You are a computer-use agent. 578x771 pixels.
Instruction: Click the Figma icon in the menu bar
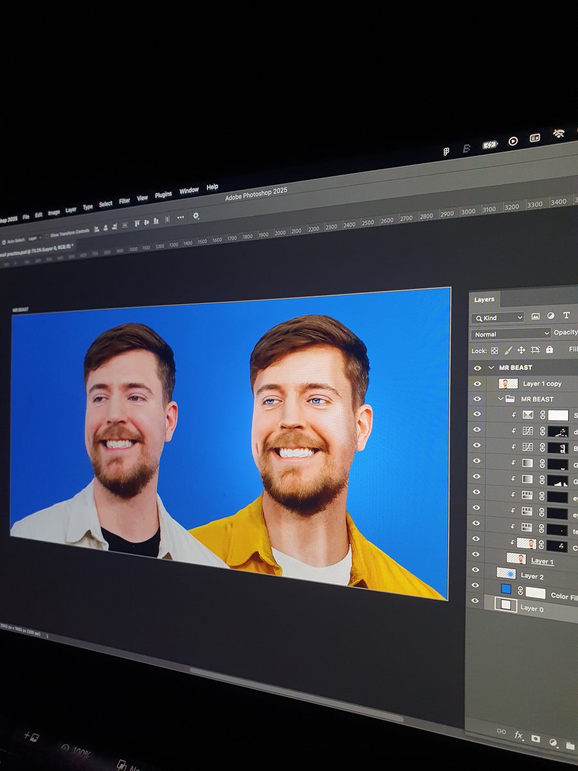(446, 152)
